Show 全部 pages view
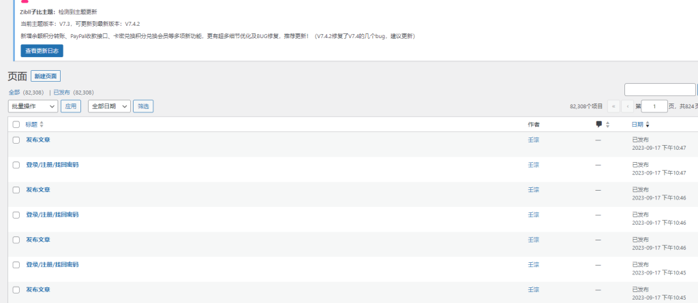 click(x=14, y=93)
